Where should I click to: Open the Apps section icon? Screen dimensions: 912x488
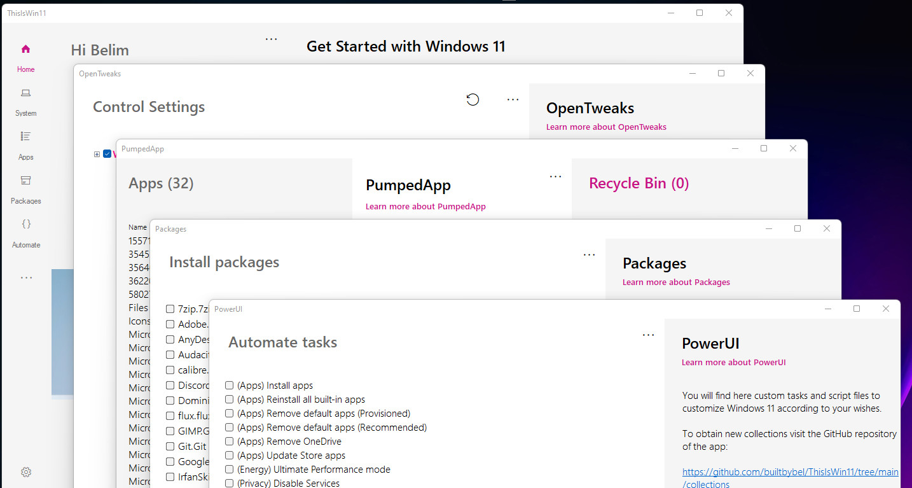click(x=25, y=136)
